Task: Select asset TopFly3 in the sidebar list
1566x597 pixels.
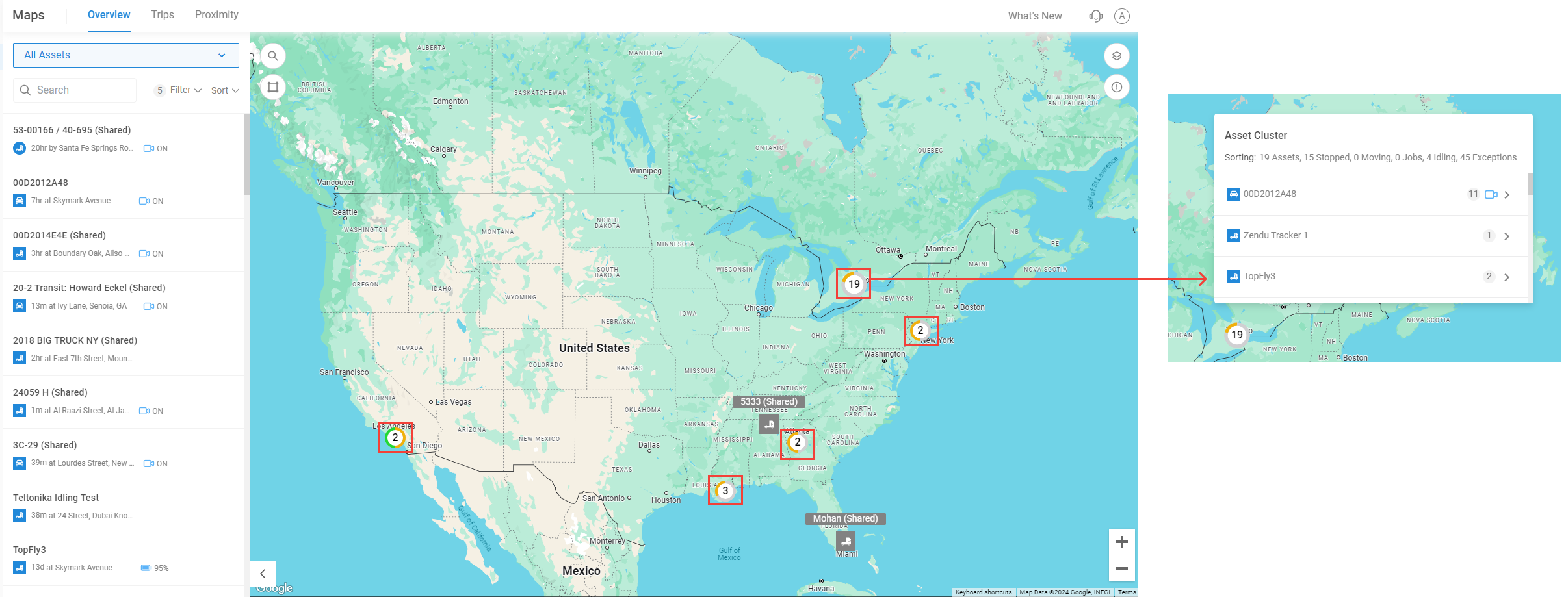Action: coord(124,559)
